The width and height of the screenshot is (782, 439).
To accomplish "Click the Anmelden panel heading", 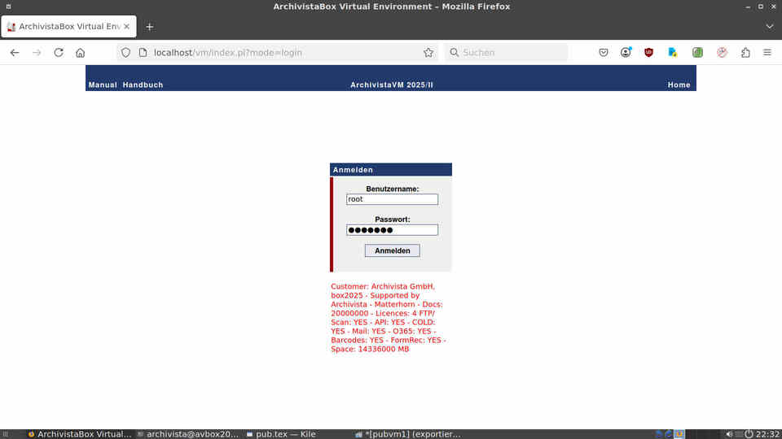I will point(391,170).
